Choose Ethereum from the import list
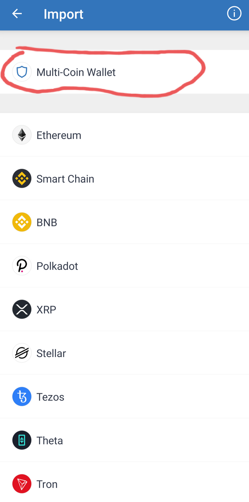 coord(124,135)
